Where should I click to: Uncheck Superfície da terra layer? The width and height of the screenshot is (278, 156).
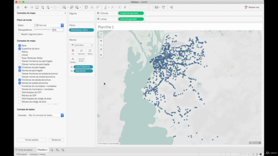(20, 49)
